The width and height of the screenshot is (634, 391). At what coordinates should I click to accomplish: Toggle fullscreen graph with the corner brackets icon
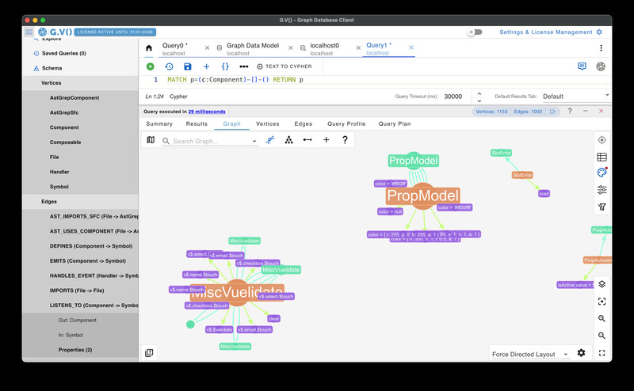tap(602, 353)
